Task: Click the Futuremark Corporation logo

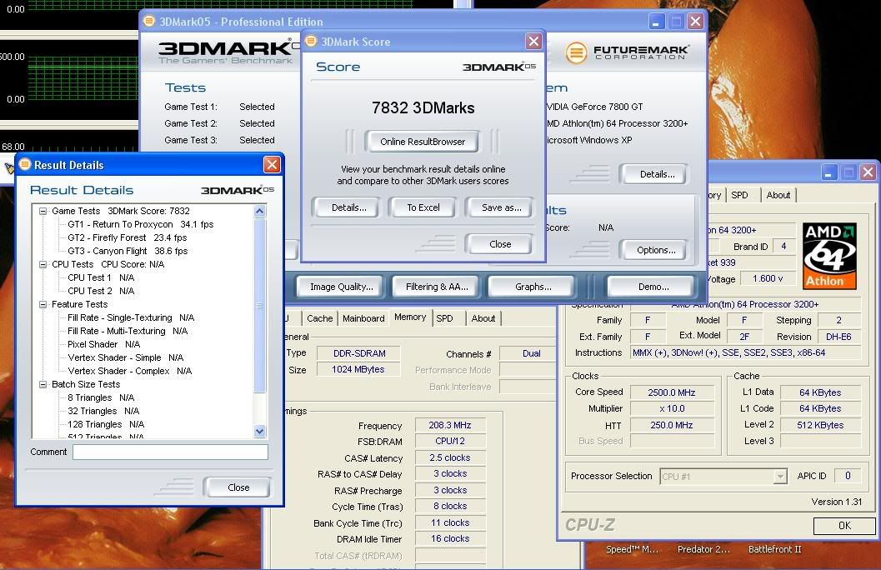Action: [x=630, y=52]
